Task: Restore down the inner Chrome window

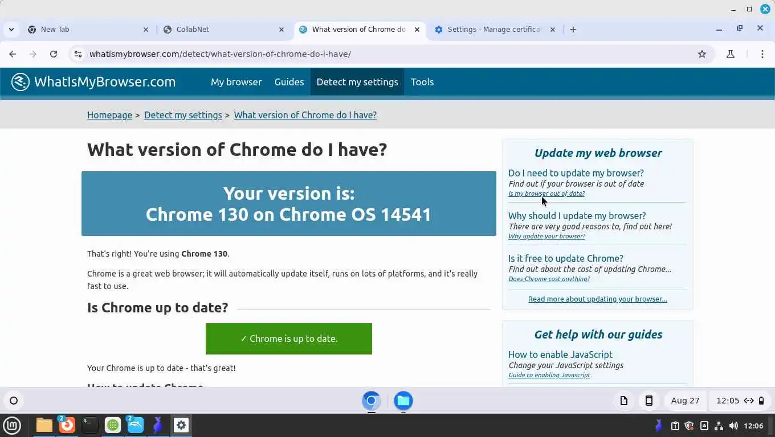Action: tap(740, 28)
